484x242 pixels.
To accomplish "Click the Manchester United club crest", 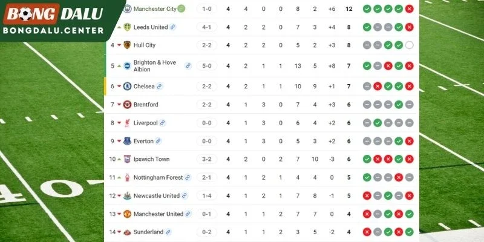I will [x=127, y=214].
